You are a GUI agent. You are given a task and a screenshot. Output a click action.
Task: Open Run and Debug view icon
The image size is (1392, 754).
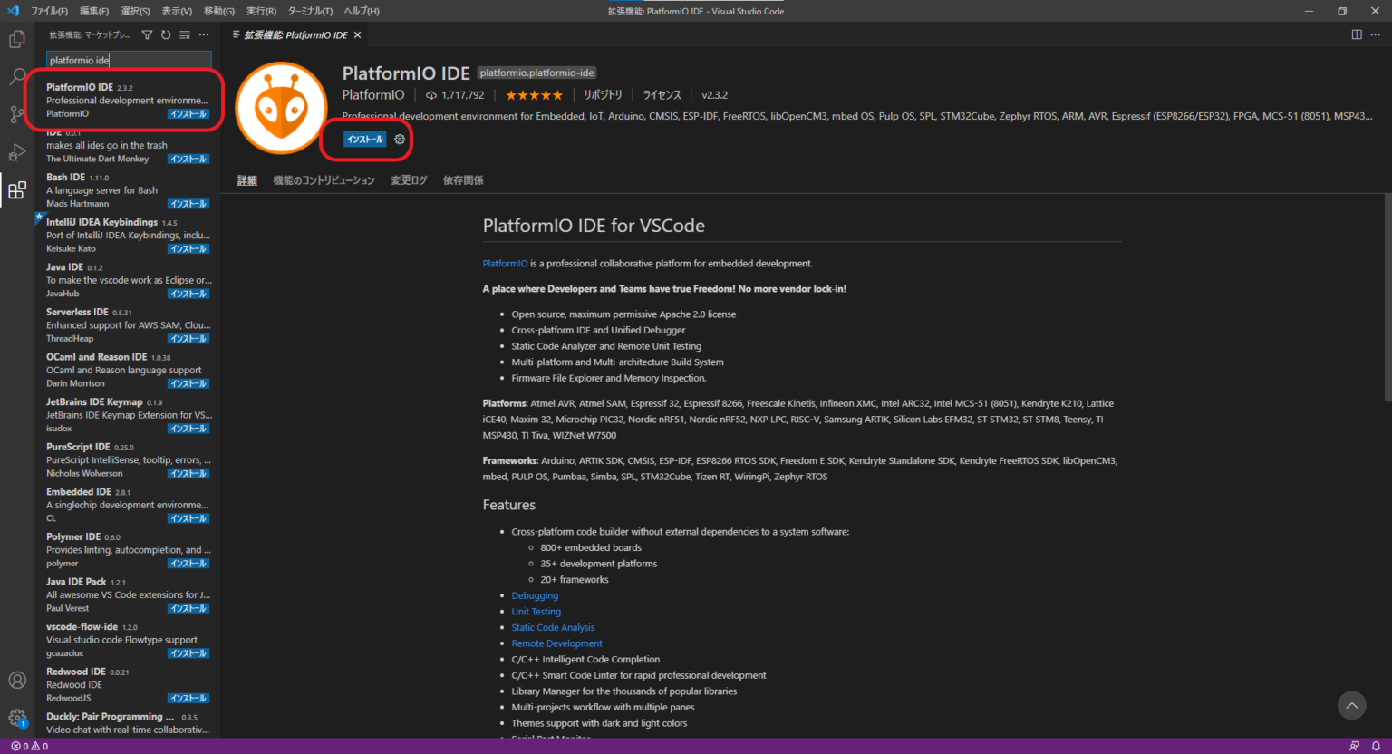pyautogui.click(x=17, y=152)
